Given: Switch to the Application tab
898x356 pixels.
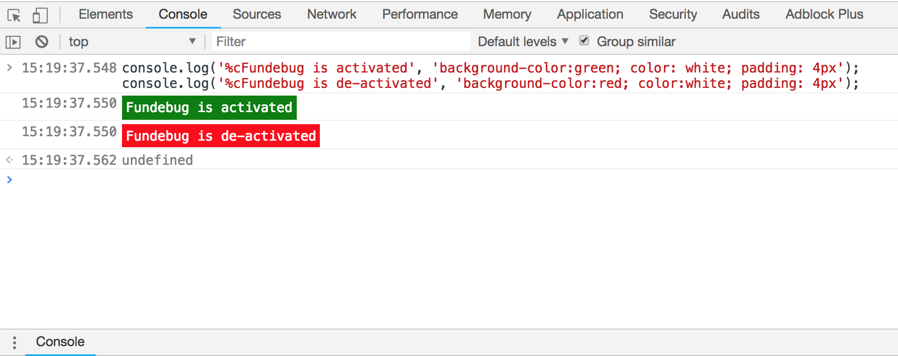Looking at the screenshot, I should (x=590, y=14).
